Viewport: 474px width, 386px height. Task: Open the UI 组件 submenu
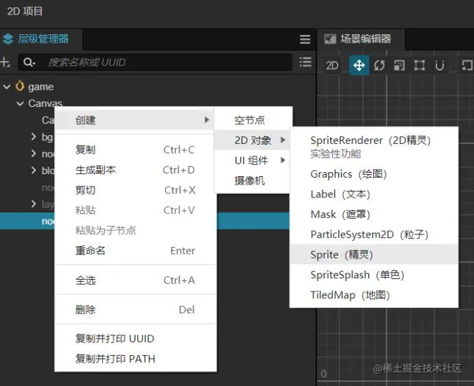click(x=253, y=160)
